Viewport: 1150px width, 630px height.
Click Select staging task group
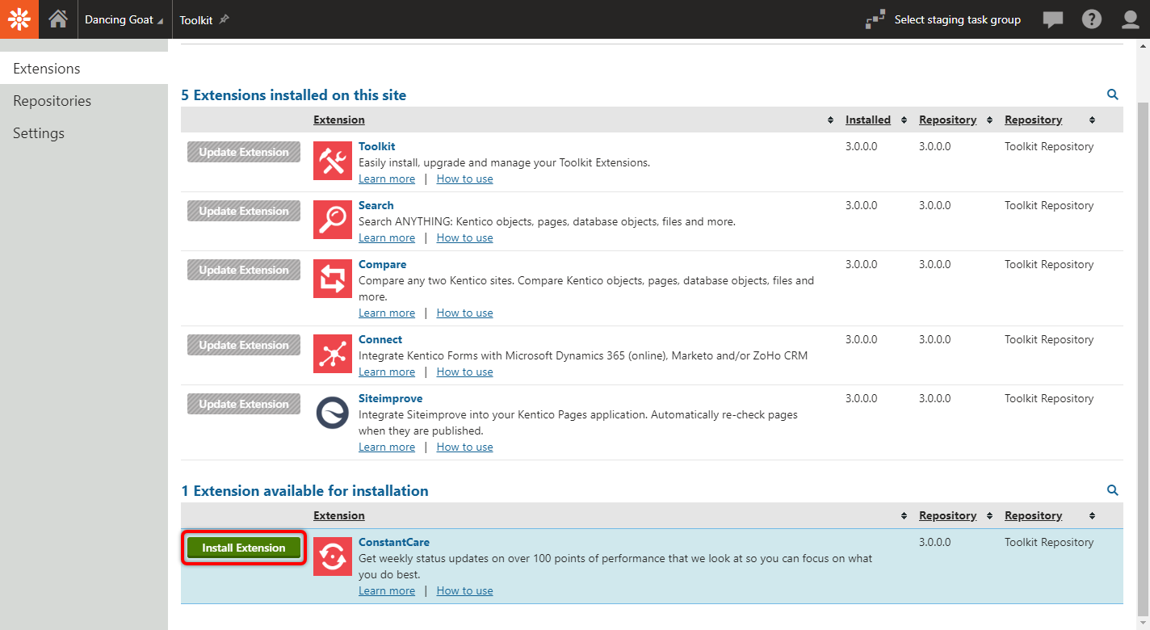(957, 19)
